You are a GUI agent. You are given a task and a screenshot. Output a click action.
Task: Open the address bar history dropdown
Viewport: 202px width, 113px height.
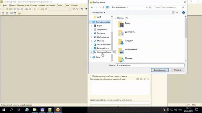[x=146, y=8]
